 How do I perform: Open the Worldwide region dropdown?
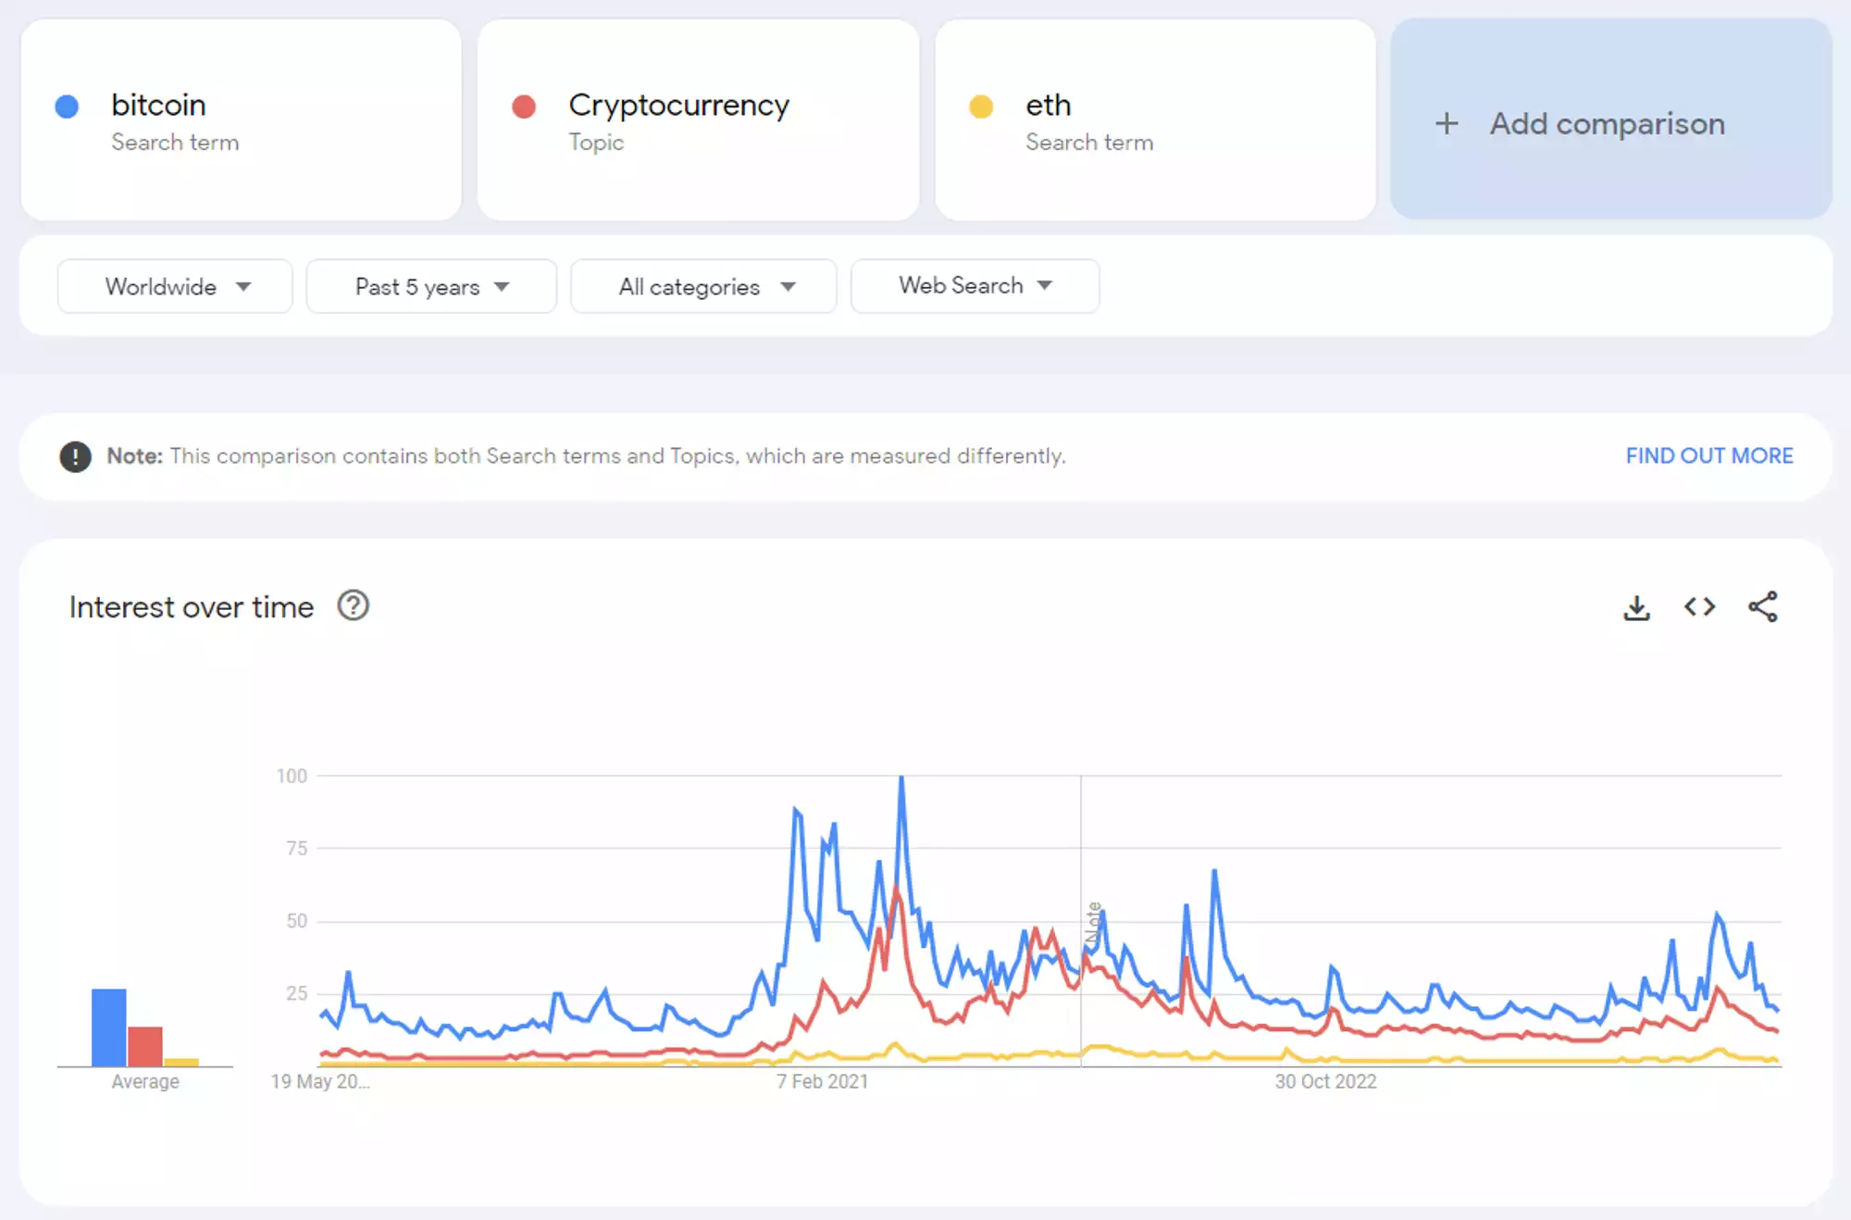pos(175,287)
